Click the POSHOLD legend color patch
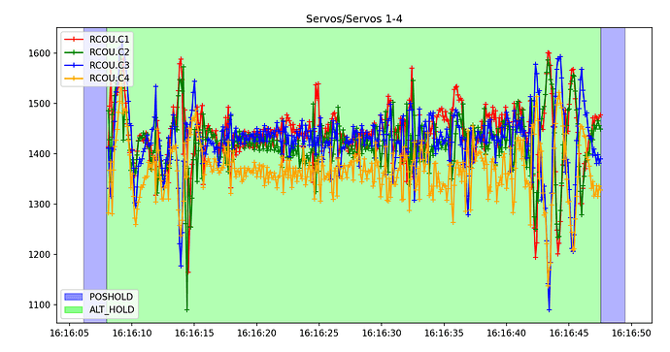This screenshot has height=352, width=670. point(74,297)
